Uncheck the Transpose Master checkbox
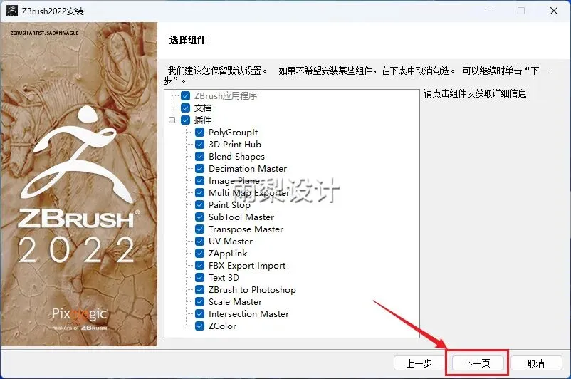This screenshot has width=571, height=379. [199, 229]
